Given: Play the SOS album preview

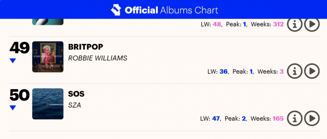Looking at the screenshot, I should pos(312,118).
